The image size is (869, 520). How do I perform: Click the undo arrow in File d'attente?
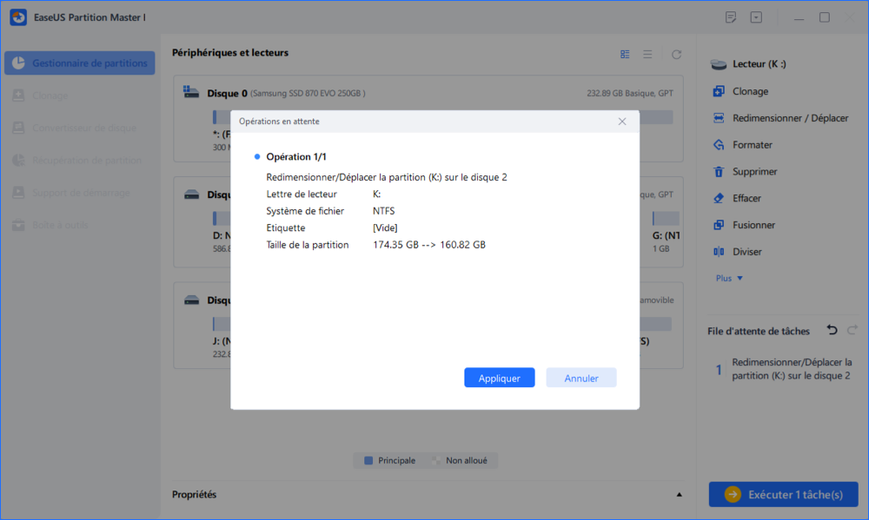[x=832, y=330]
